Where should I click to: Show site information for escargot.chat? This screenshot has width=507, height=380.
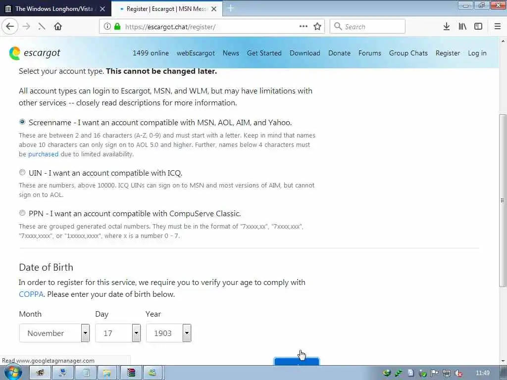click(x=107, y=27)
